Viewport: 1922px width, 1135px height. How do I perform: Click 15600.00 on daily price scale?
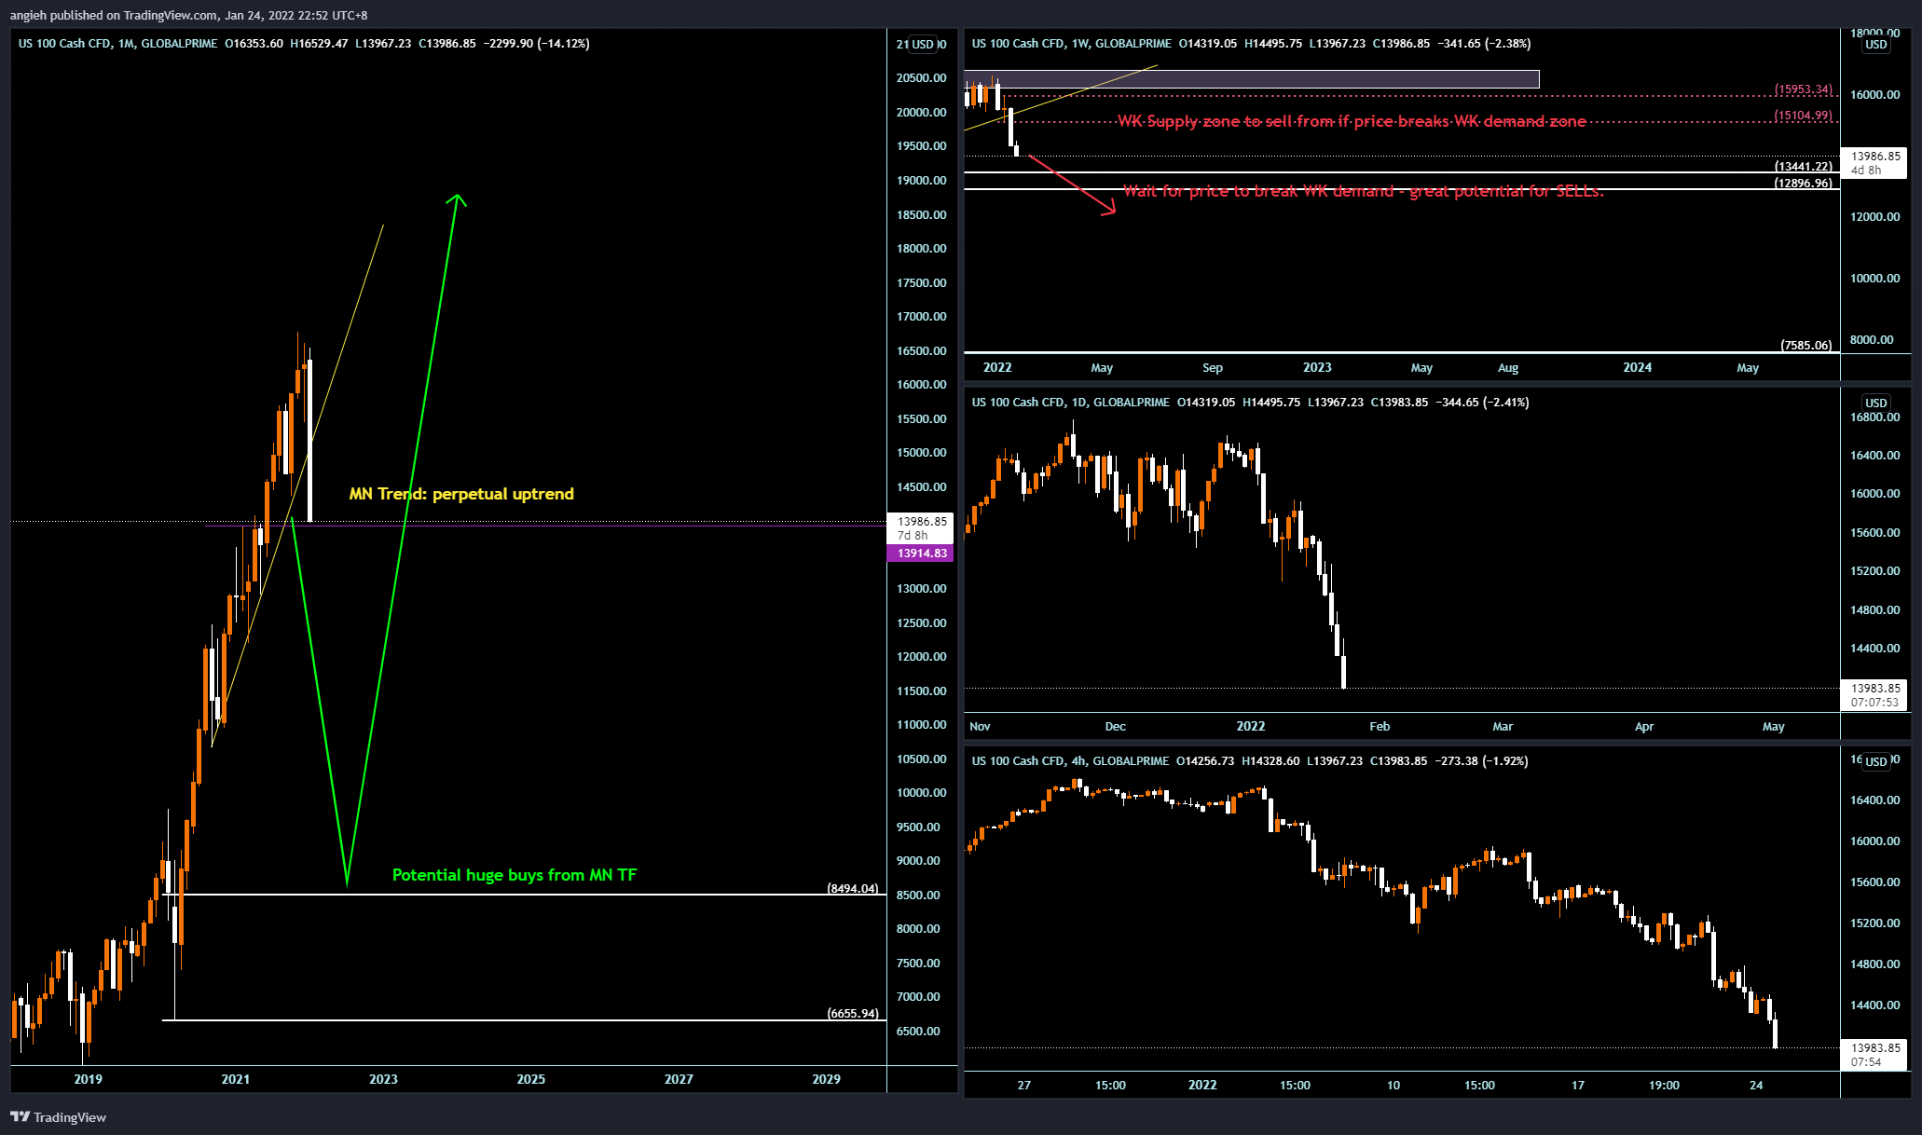(1874, 533)
